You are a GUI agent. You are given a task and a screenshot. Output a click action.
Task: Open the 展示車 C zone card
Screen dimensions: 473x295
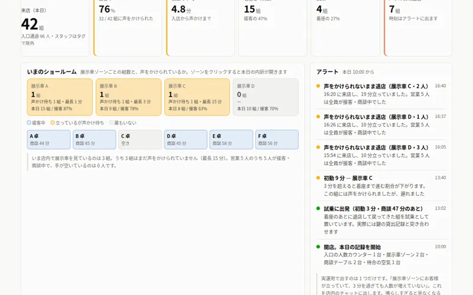point(197,97)
